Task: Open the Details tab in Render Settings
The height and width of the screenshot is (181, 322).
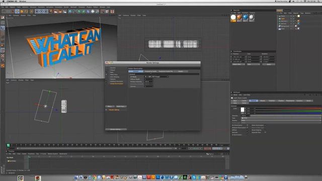Action: pyautogui.click(x=181, y=71)
